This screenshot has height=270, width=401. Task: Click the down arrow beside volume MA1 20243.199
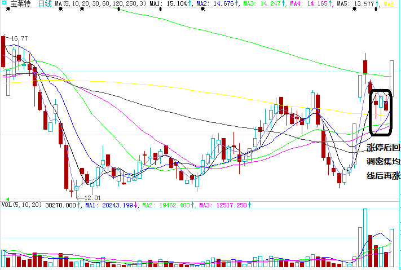pyautogui.click(x=136, y=206)
